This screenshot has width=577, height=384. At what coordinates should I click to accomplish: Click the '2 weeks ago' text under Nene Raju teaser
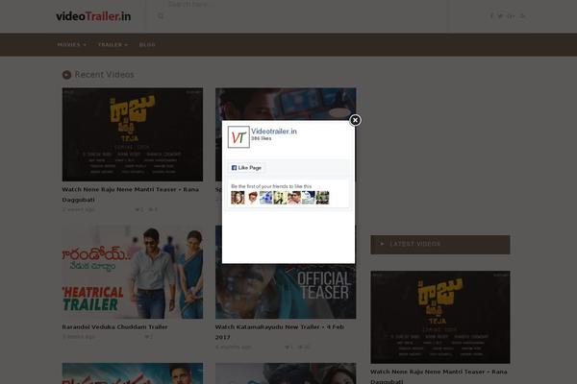click(79, 209)
